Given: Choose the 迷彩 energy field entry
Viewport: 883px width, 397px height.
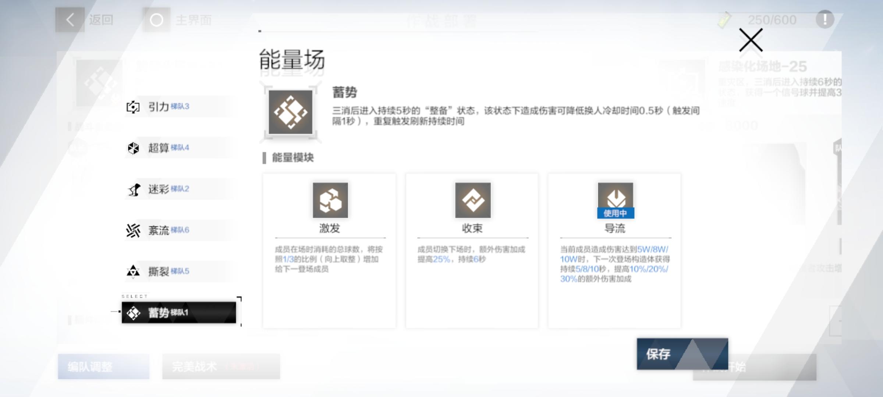Looking at the screenshot, I should (x=179, y=189).
